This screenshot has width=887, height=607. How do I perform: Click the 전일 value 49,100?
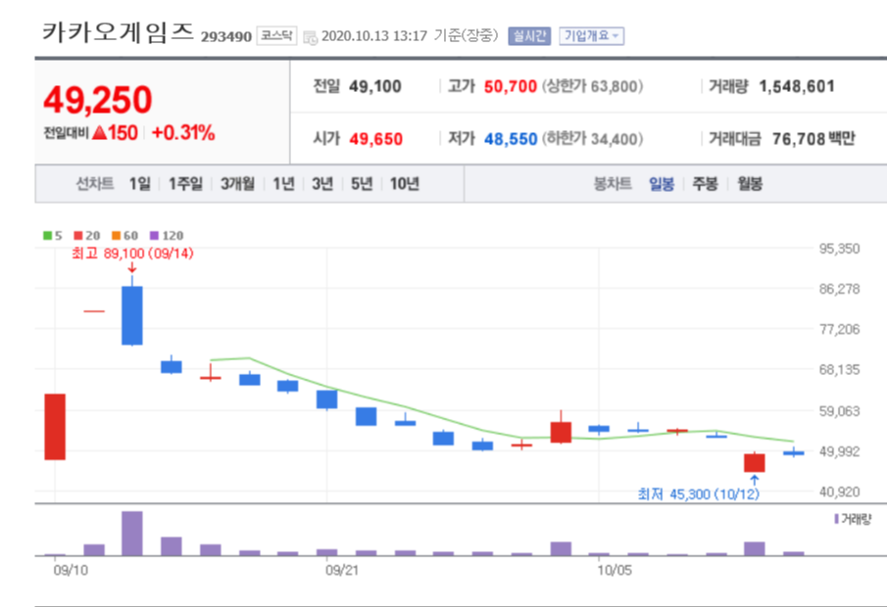[x=375, y=86]
